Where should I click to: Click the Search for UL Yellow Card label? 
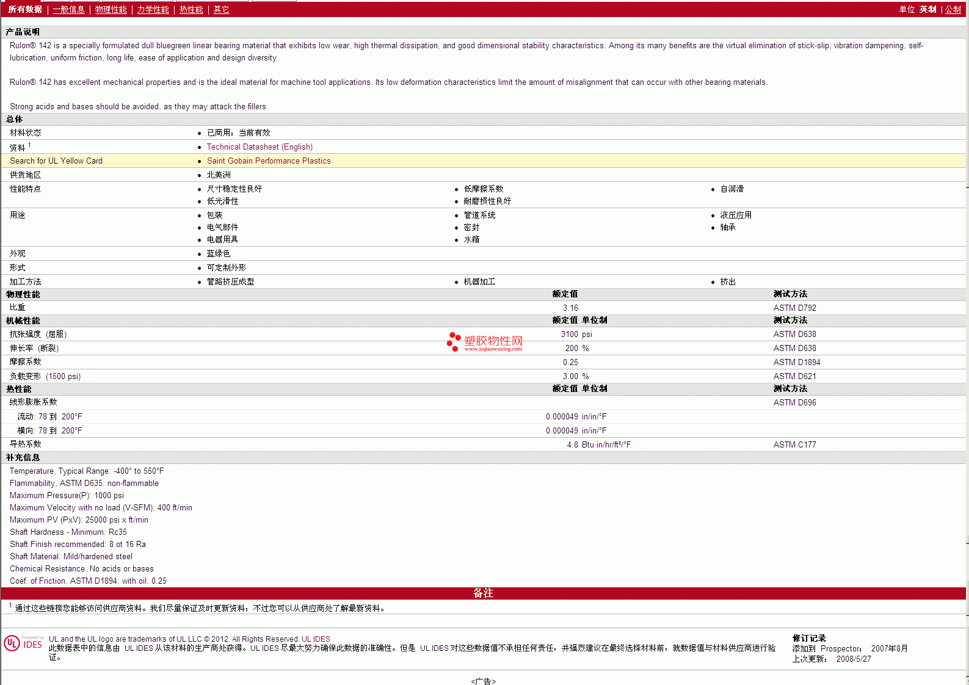click(x=56, y=161)
